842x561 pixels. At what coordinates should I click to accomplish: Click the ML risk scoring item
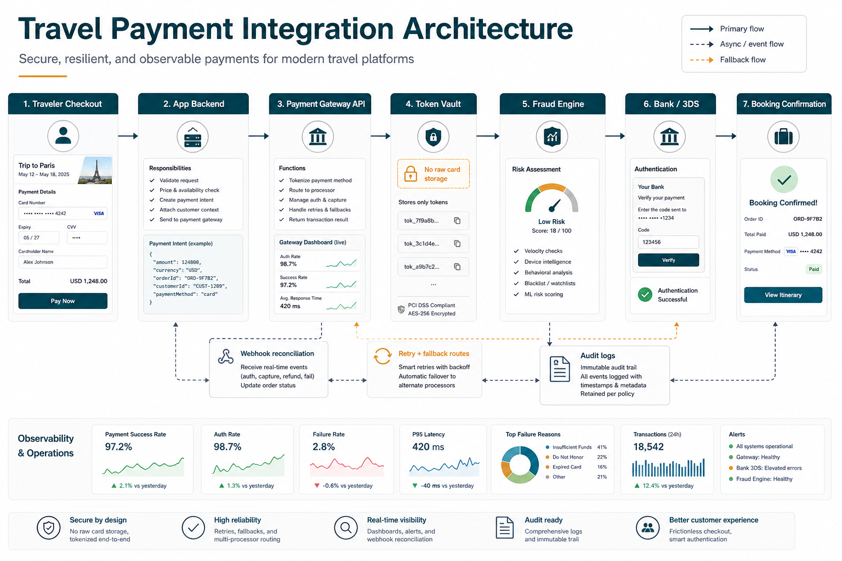point(538,294)
